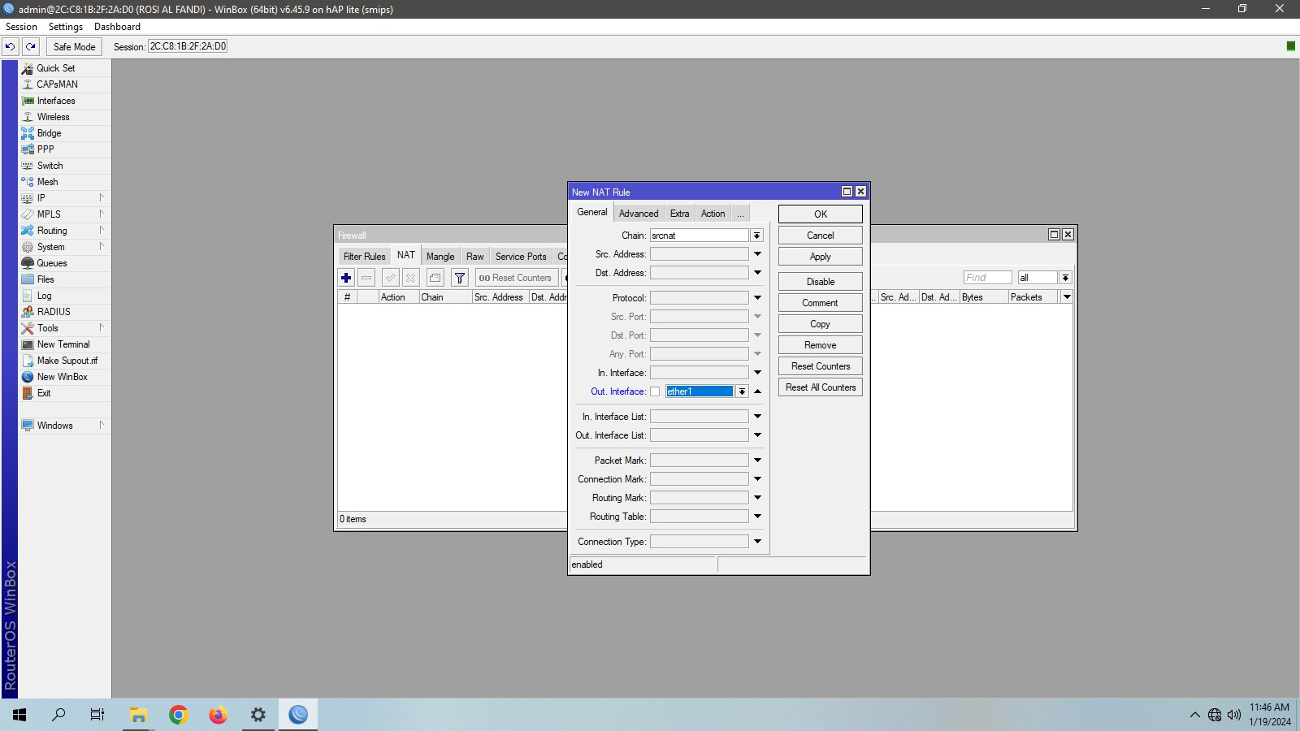Click OK in New NAT Rule
This screenshot has width=1300, height=731.
(x=821, y=214)
